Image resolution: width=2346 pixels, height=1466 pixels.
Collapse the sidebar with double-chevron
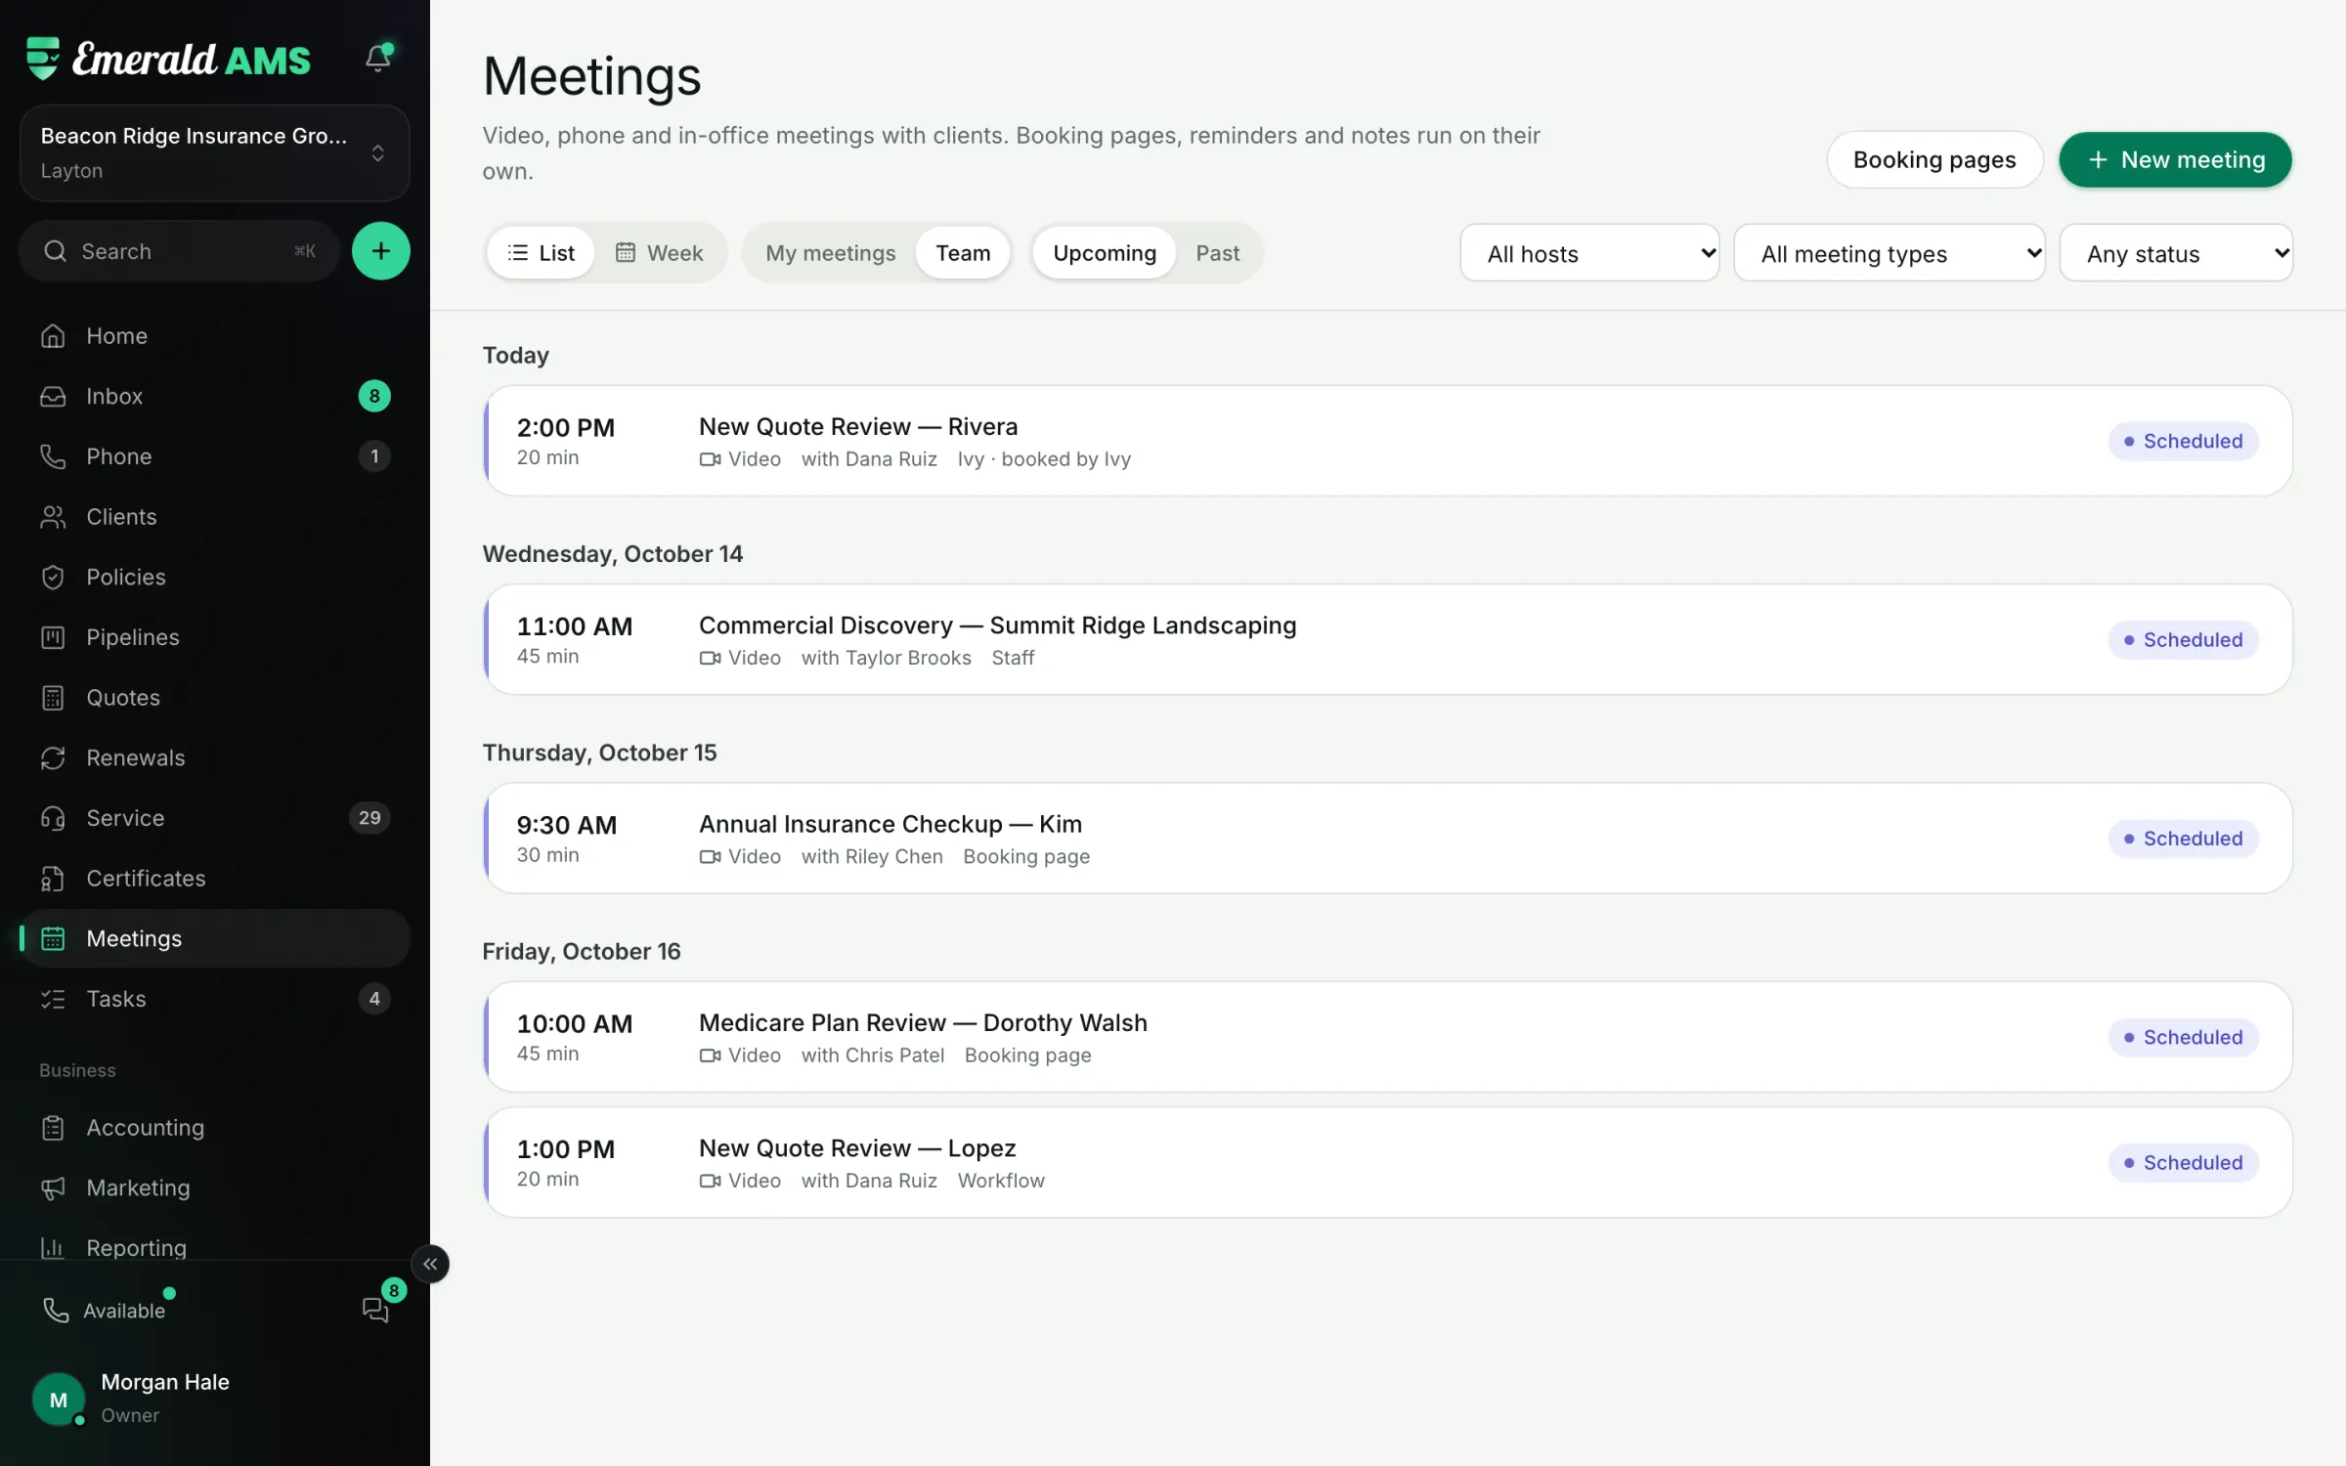(x=430, y=1264)
